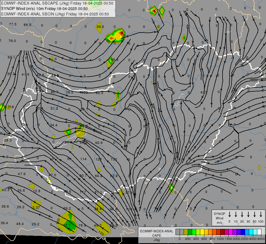This screenshot has height=244, width=266.
Task: Click the 'SYNOP Wind m/s' legend caption
Action: [x=219, y=218]
